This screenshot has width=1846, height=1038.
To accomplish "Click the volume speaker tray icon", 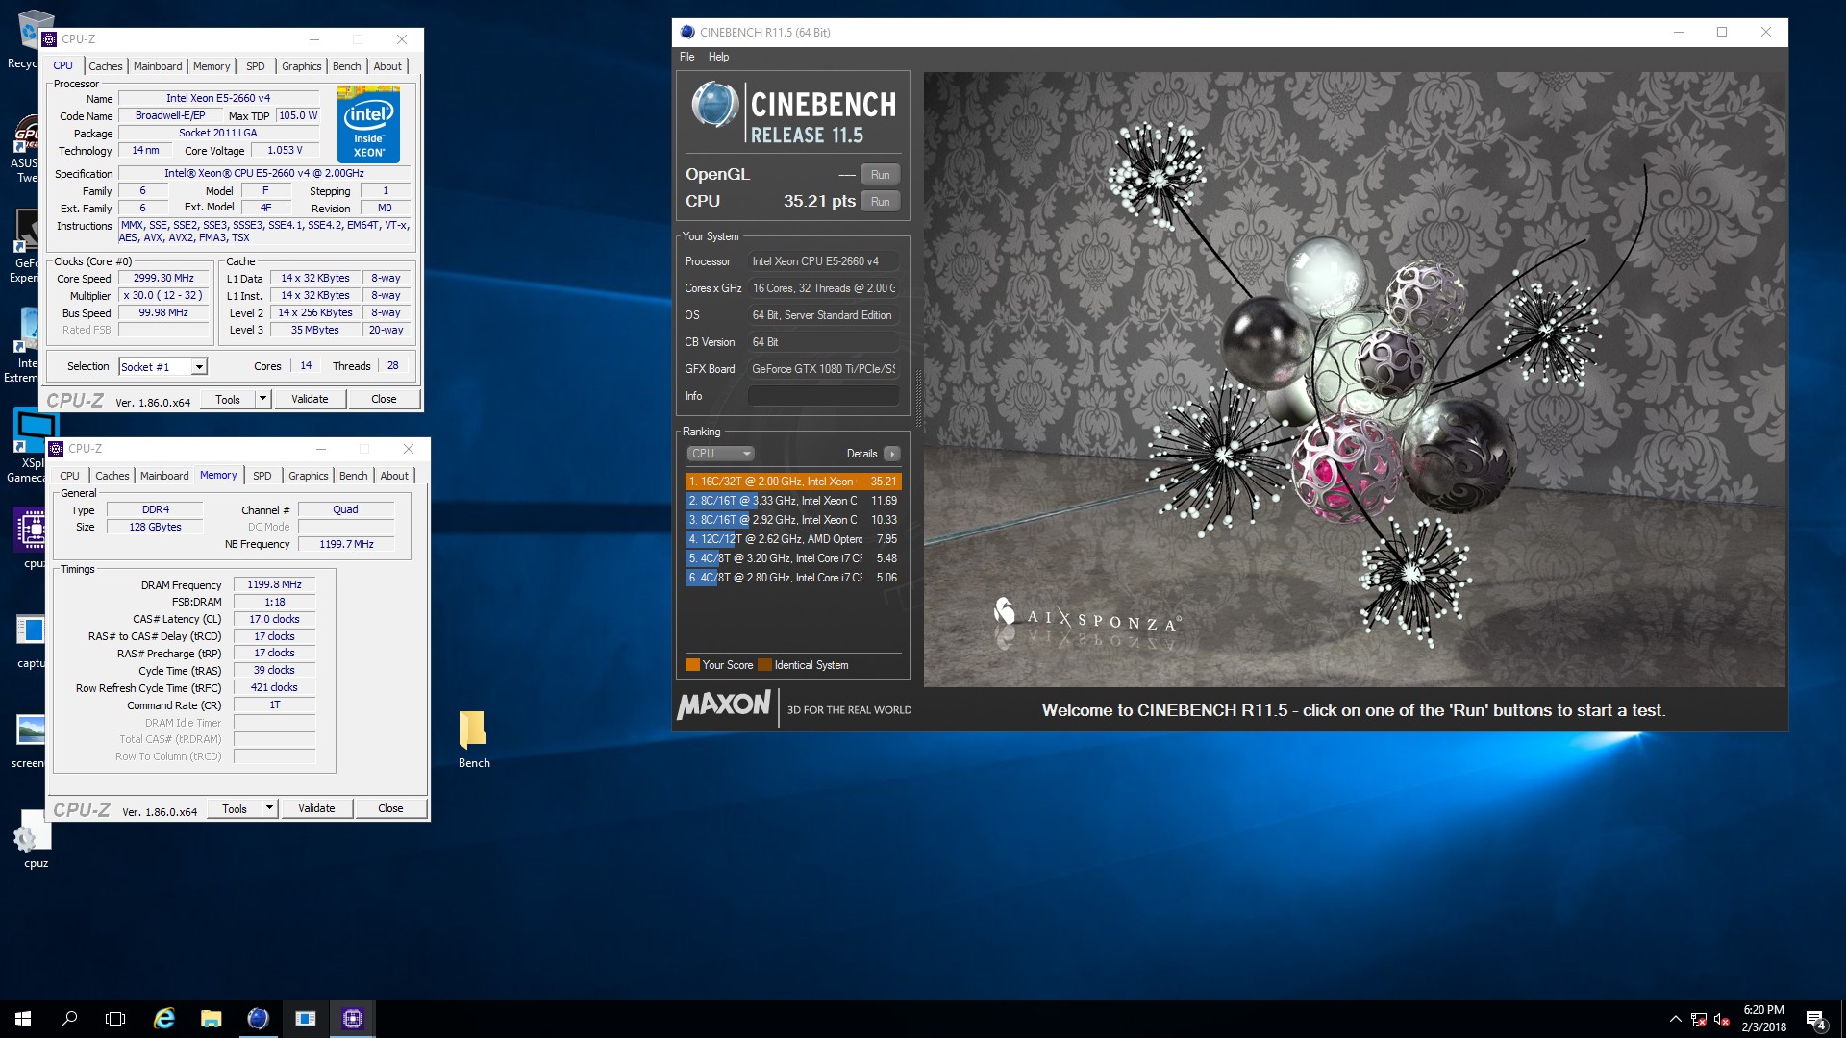I will tap(1722, 1019).
